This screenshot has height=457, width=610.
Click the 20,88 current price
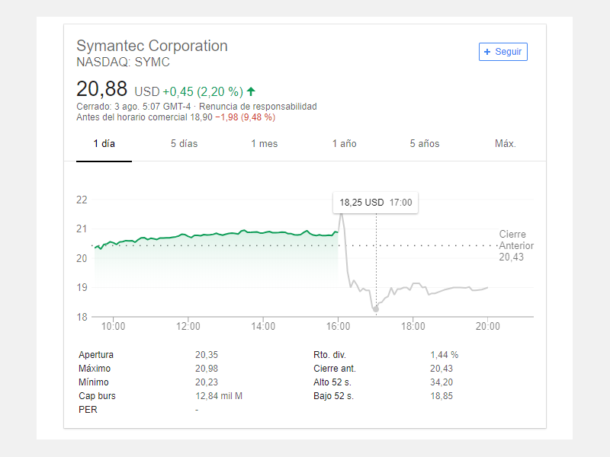point(101,88)
